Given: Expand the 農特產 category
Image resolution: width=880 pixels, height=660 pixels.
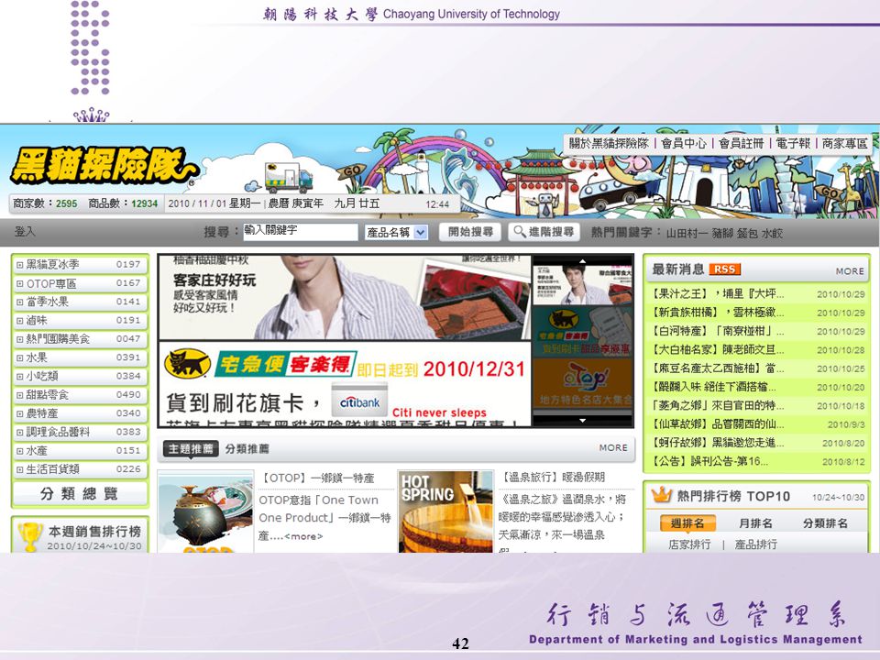Looking at the screenshot, I should [19, 413].
